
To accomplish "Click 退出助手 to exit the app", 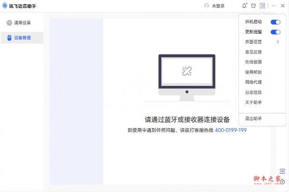I will tap(253, 119).
